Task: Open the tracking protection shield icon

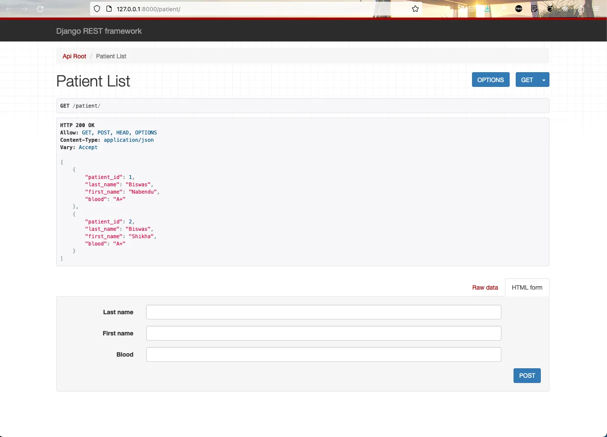Action: (97, 9)
